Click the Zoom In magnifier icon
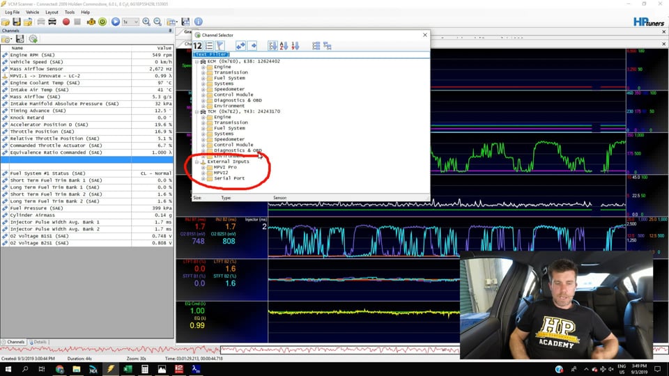 tap(146, 22)
